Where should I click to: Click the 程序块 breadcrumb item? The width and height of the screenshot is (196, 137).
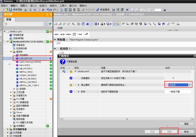(x=120, y=14)
